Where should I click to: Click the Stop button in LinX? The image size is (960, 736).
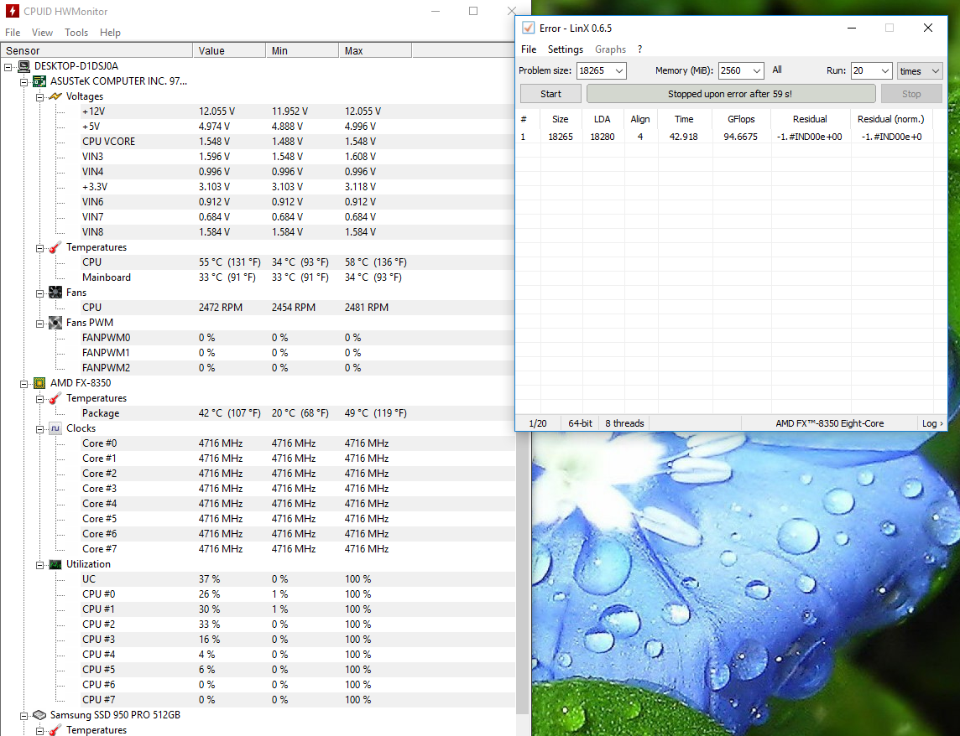tap(911, 94)
